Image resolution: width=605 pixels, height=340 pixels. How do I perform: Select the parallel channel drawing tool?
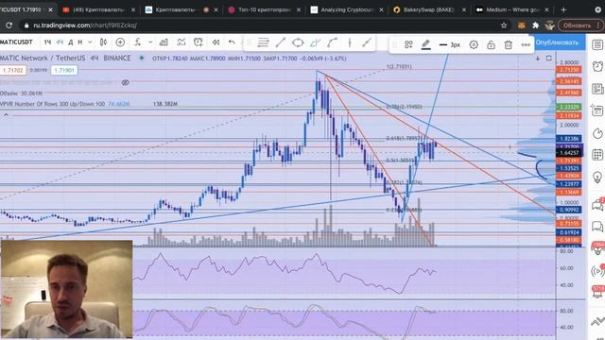(315, 42)
